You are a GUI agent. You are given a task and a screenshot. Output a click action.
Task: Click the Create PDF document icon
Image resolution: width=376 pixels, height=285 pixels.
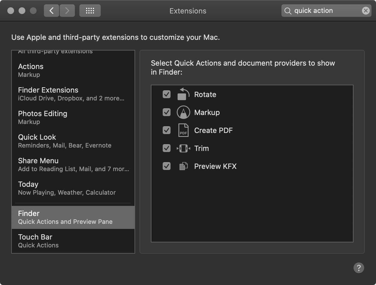(x=183, y=130)
